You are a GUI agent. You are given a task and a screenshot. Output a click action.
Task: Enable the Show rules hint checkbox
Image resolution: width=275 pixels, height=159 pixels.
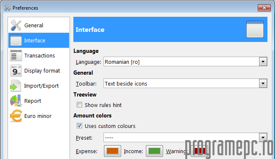click(79, 105)
